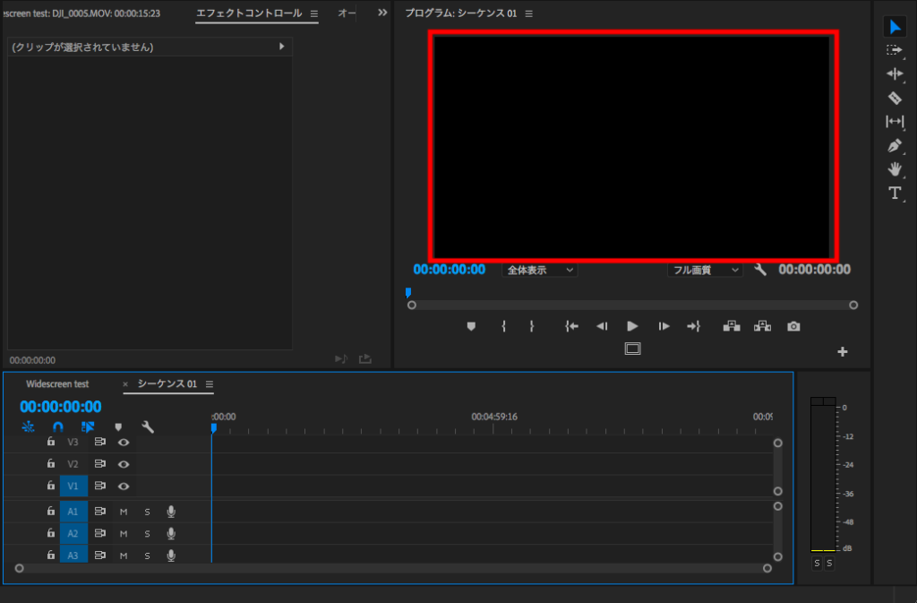Expand hidden panel tabs with double chevron

pyautogui.click(x=382, y=13)
